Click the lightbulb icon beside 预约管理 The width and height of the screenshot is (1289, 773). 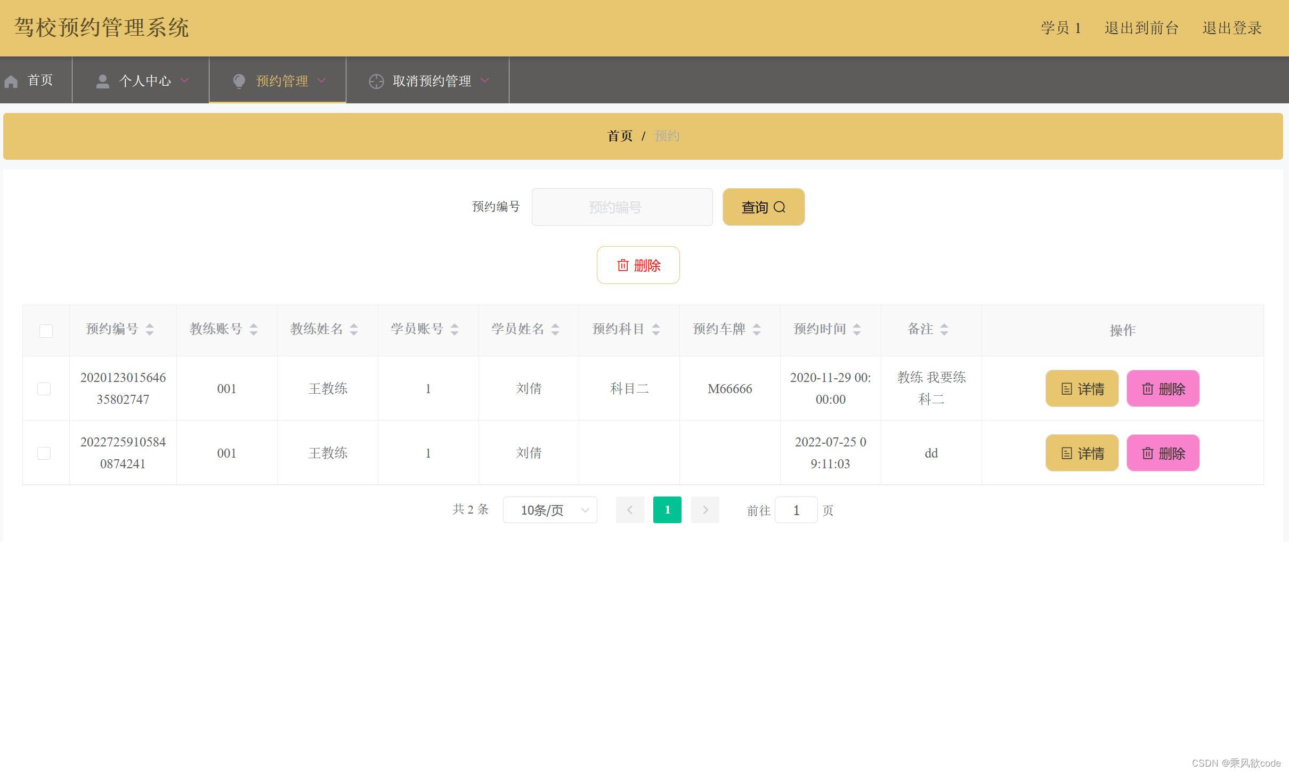click(x=239, y=80)
